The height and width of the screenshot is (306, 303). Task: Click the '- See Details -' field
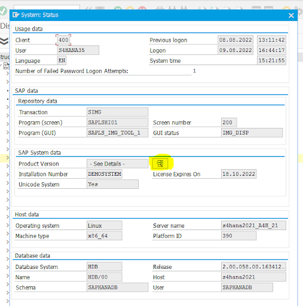(x=118, y=164)
